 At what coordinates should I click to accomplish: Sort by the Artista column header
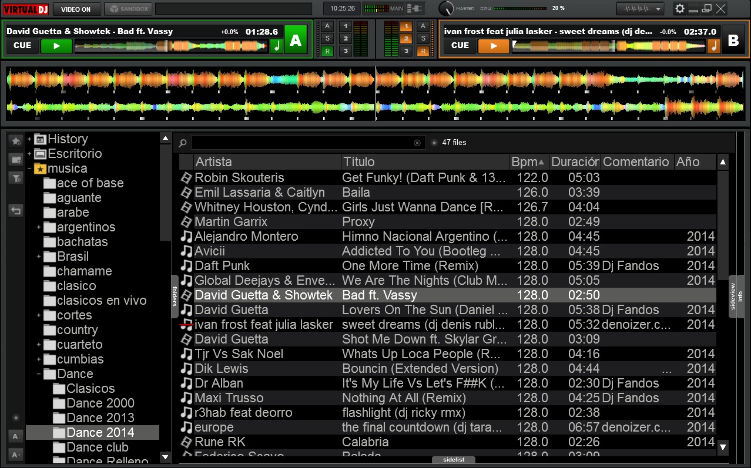point(267,161)
